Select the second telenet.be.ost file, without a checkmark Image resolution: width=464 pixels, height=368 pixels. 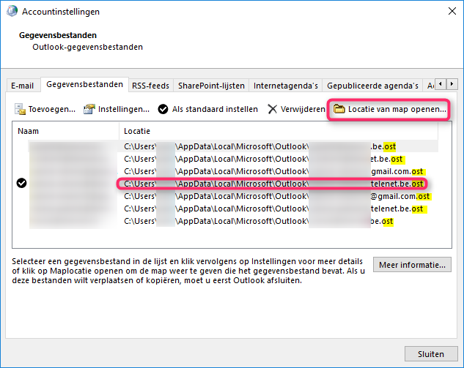pyautogui.click(x=232, y=209)
